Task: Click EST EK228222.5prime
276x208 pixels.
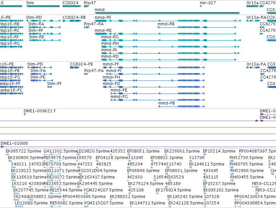Action: 29,171
